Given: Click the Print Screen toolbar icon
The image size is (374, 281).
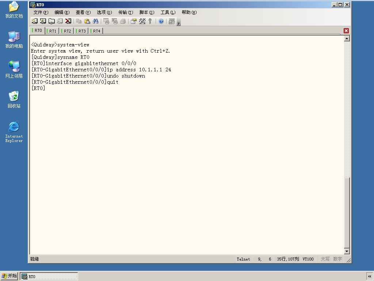Looking at the screenshot, I should pyautogui.click(x=106, y=21).
